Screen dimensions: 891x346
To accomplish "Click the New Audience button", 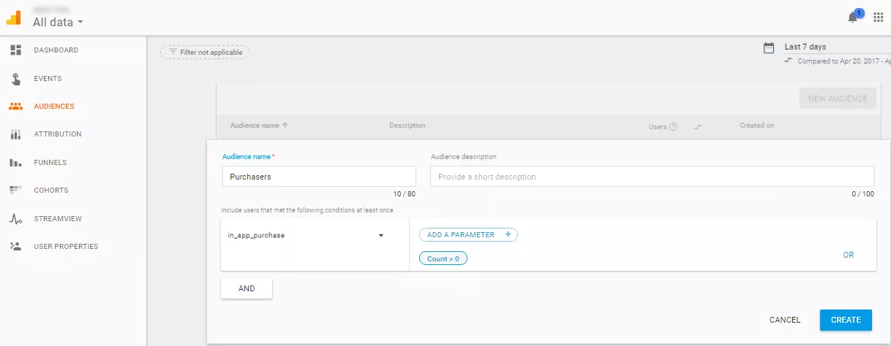I will coord(838,99).
